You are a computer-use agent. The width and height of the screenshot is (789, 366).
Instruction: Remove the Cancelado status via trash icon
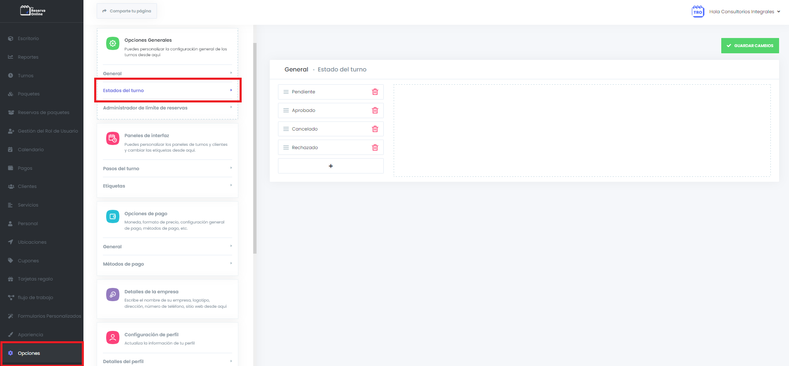coord(375,129)
